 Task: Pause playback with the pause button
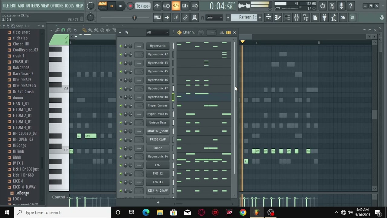(112, 6)
